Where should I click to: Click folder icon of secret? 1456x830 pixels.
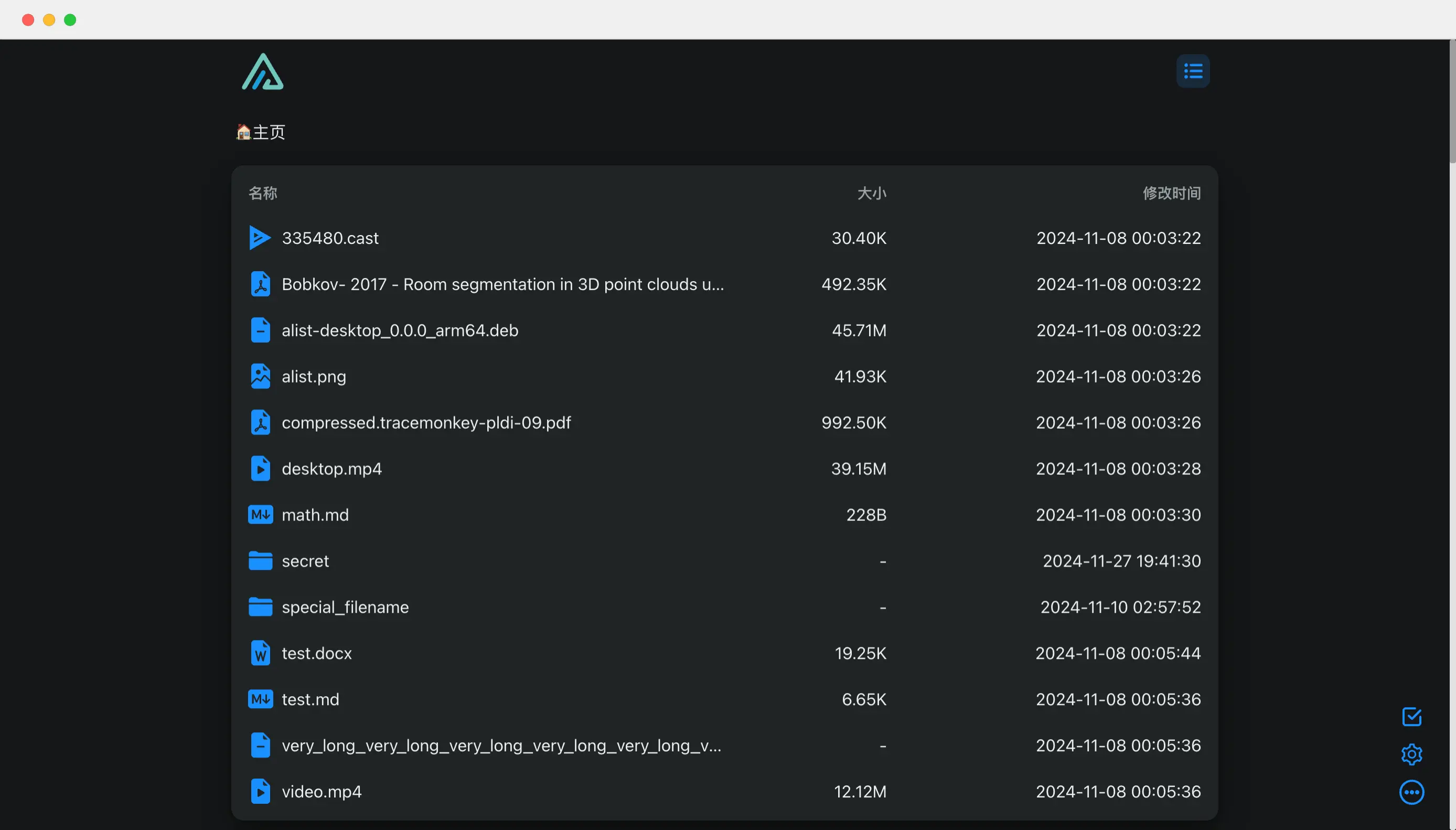pos(261,561)
